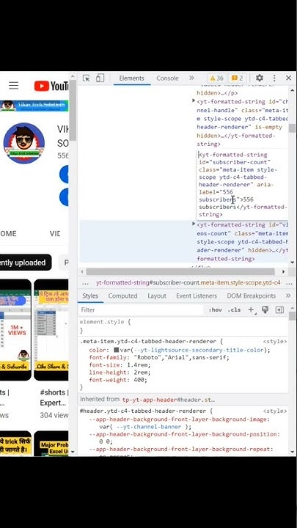The image size is (297, 528).
Task: Open the Computed styles tab
Action: click(x=122, y=296)
